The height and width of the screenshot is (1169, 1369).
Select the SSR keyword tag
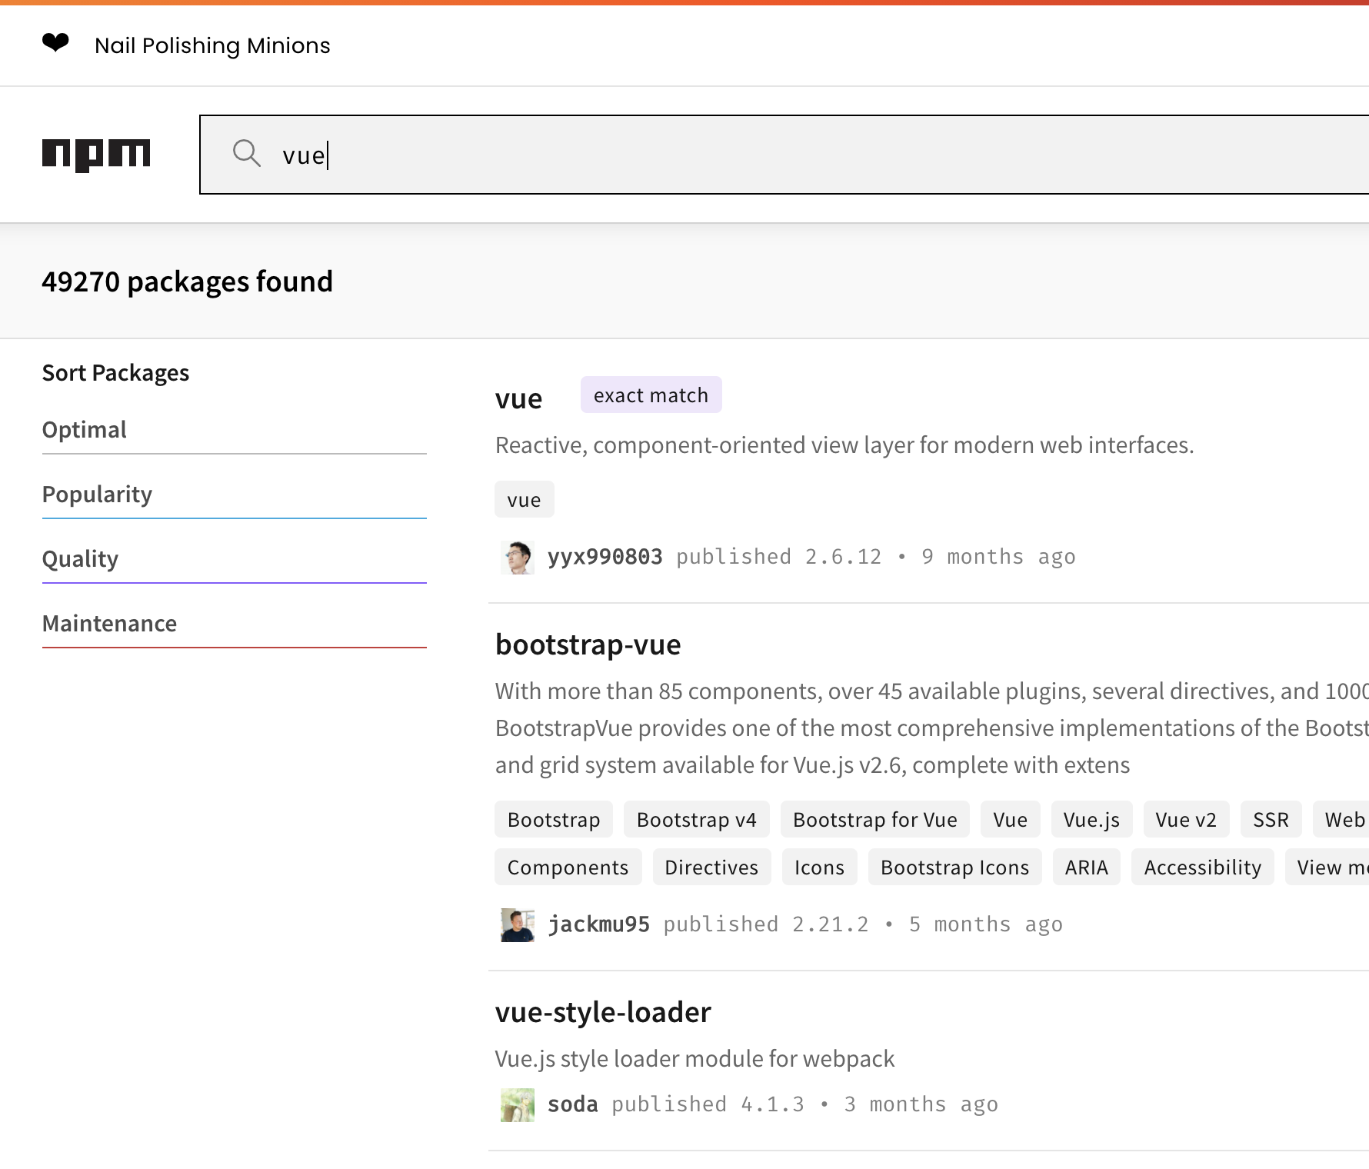[1271, 820]
